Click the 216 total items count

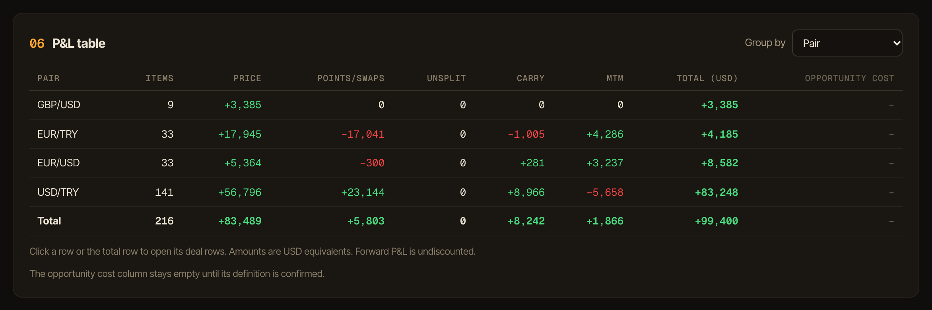pos(164,221)
